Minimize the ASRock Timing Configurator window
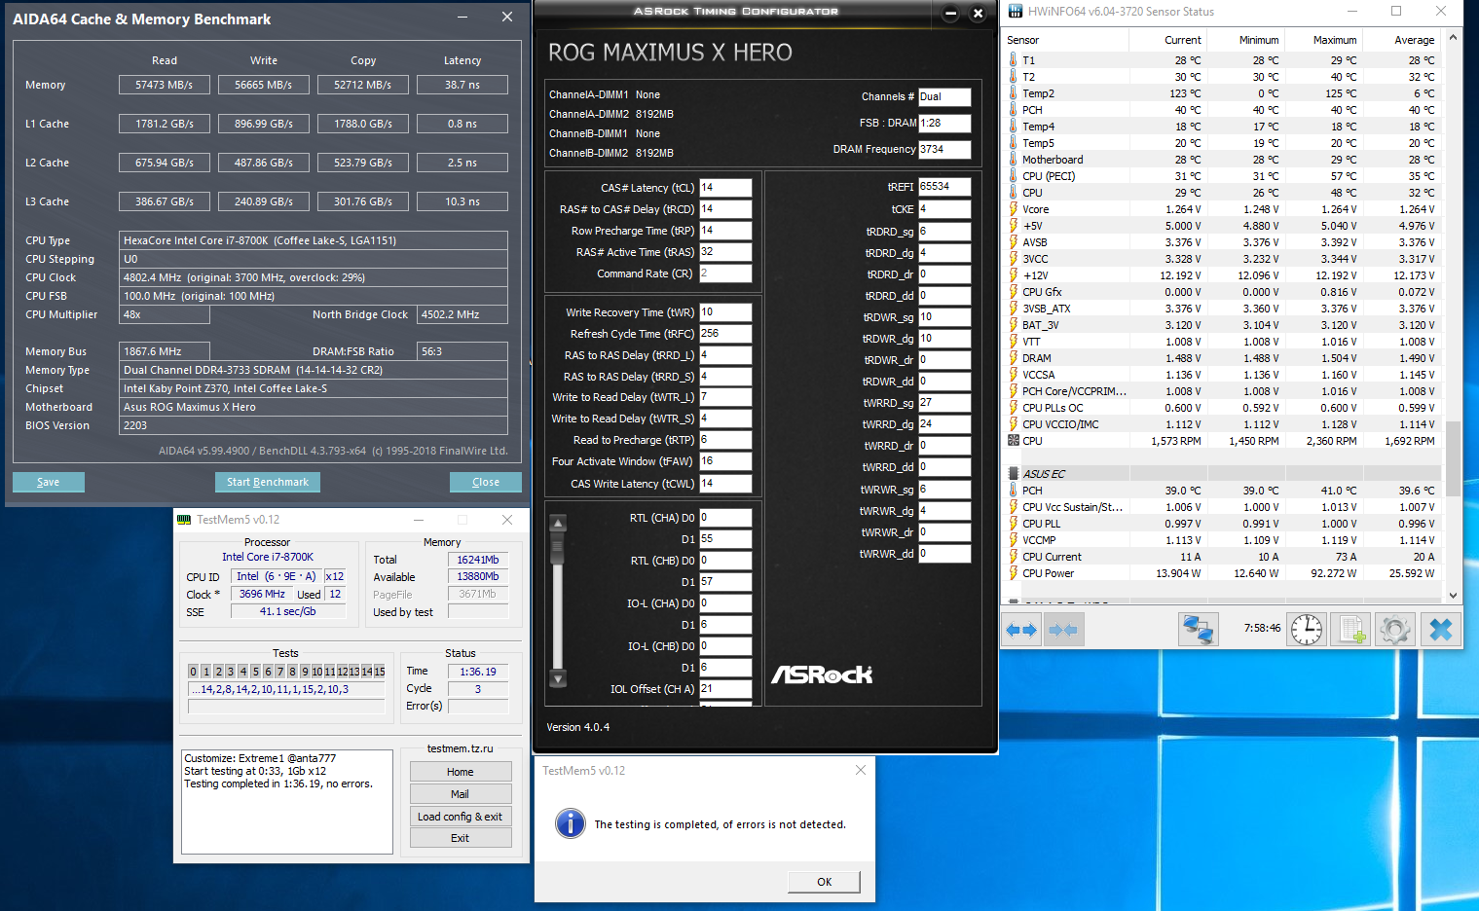This screenshot has width=1479, height=911. point(951,13)
